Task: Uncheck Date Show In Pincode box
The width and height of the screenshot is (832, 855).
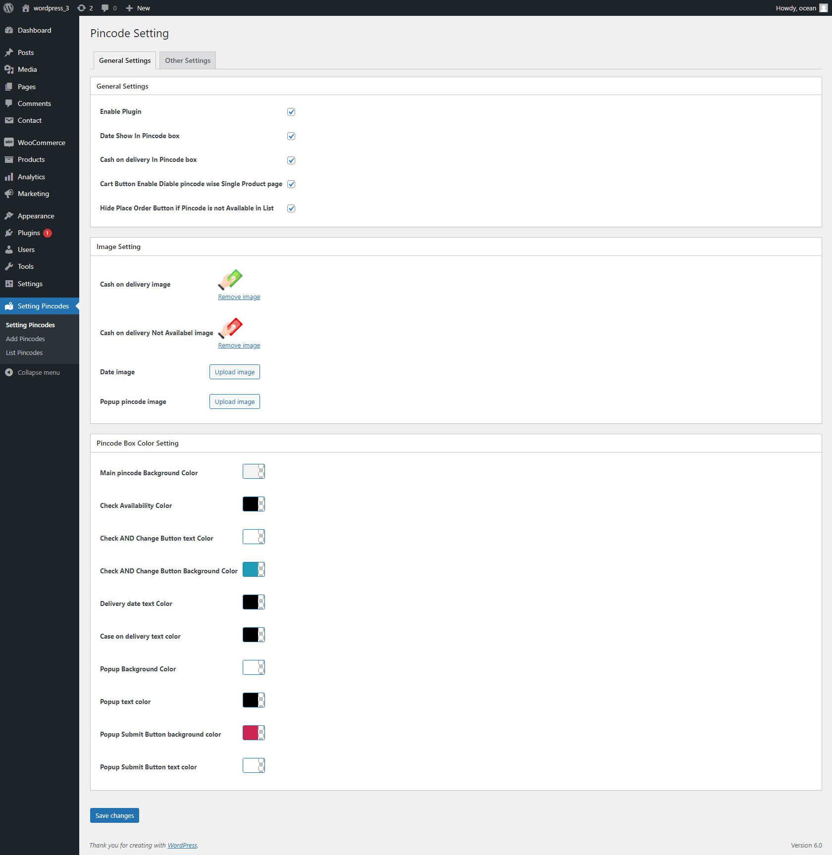Action: click(291, 136)
